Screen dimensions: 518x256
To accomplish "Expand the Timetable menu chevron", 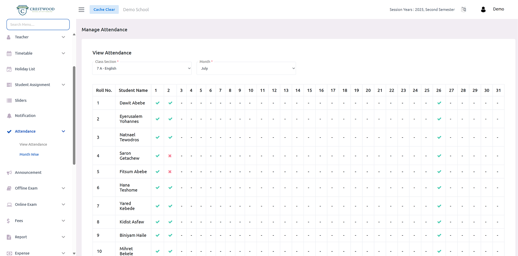I will click(x=63, y=54).
